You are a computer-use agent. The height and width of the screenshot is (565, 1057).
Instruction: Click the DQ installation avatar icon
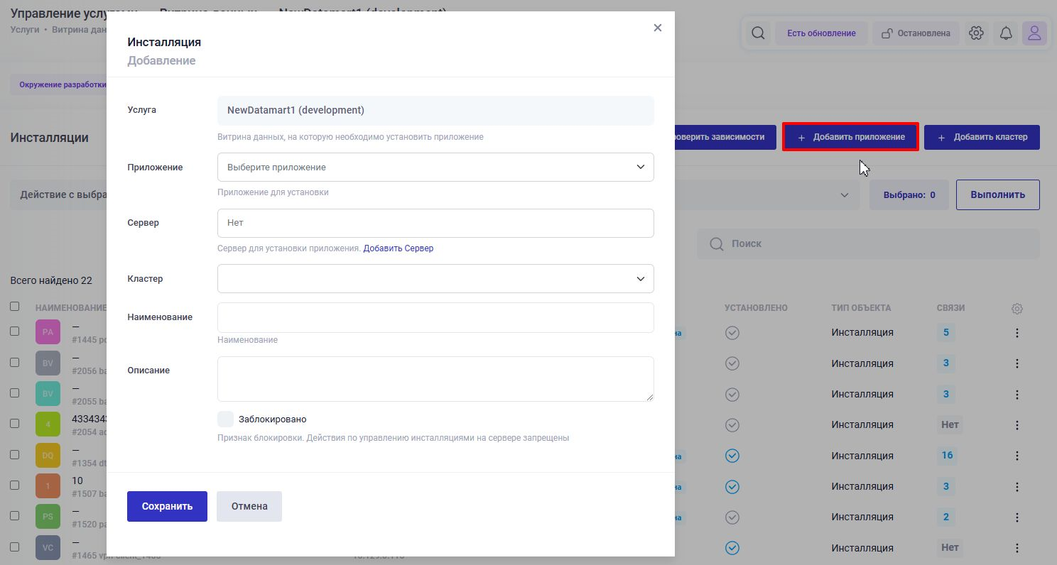click(48, 456)
